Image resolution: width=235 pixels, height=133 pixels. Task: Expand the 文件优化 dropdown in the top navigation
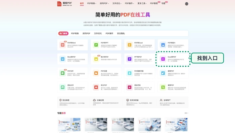pyautogui.click(x=117, y=3)
